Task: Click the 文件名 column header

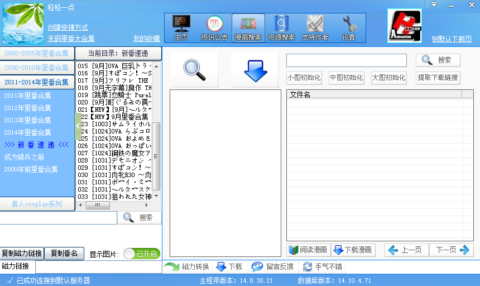Action: click(375, 94)
